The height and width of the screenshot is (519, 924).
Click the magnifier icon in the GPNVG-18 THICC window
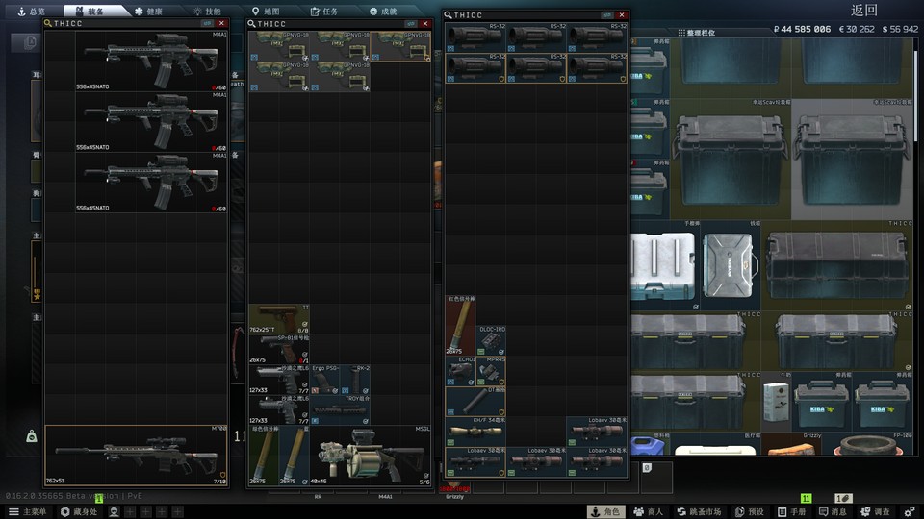(x=251, y=24)
